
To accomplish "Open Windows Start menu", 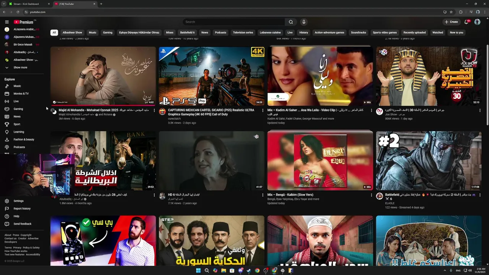I will click(198, 270).
